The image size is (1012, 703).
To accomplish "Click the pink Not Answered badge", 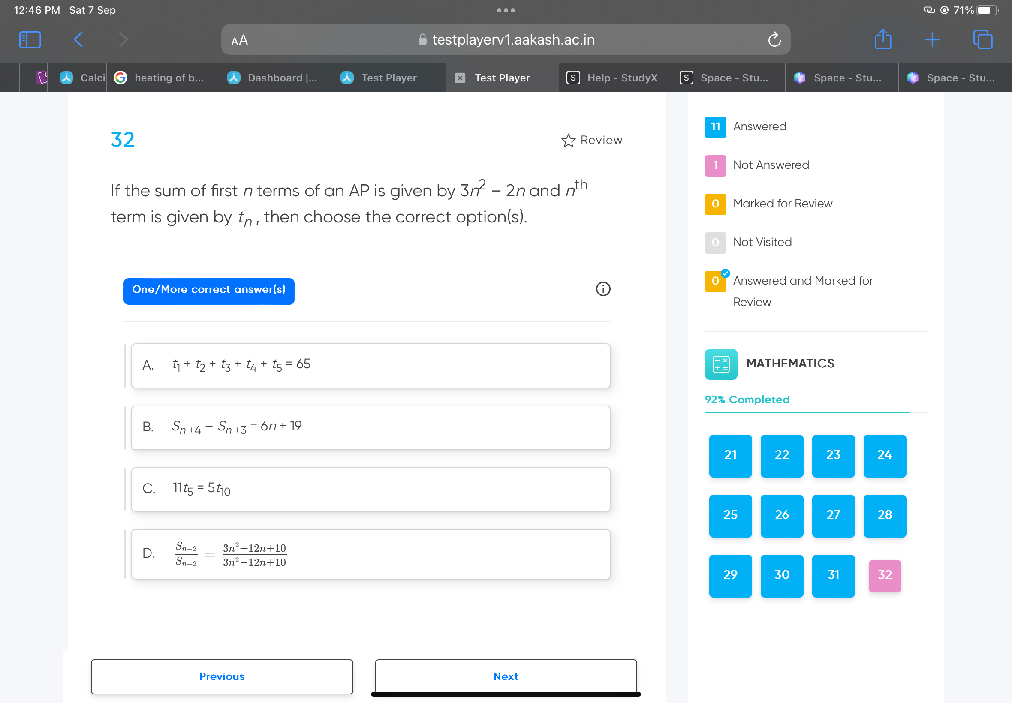I will coord(715,165).
